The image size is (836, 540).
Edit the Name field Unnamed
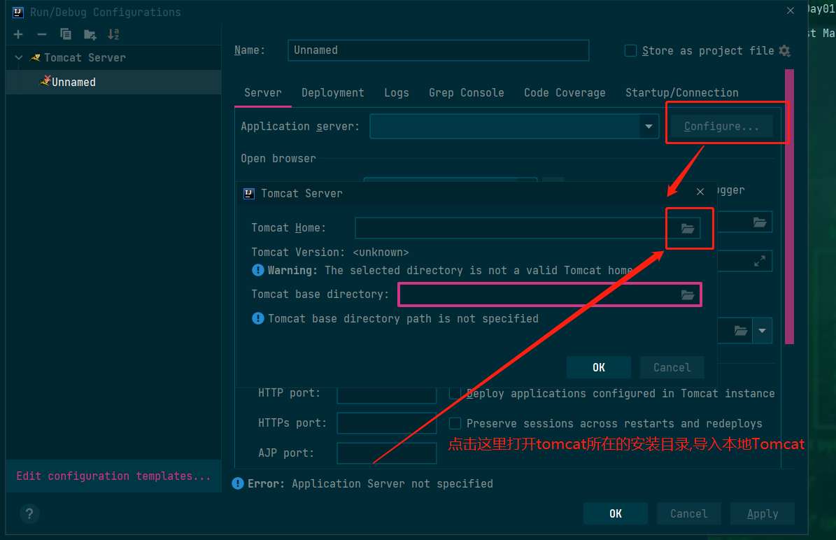click(438, 50)
